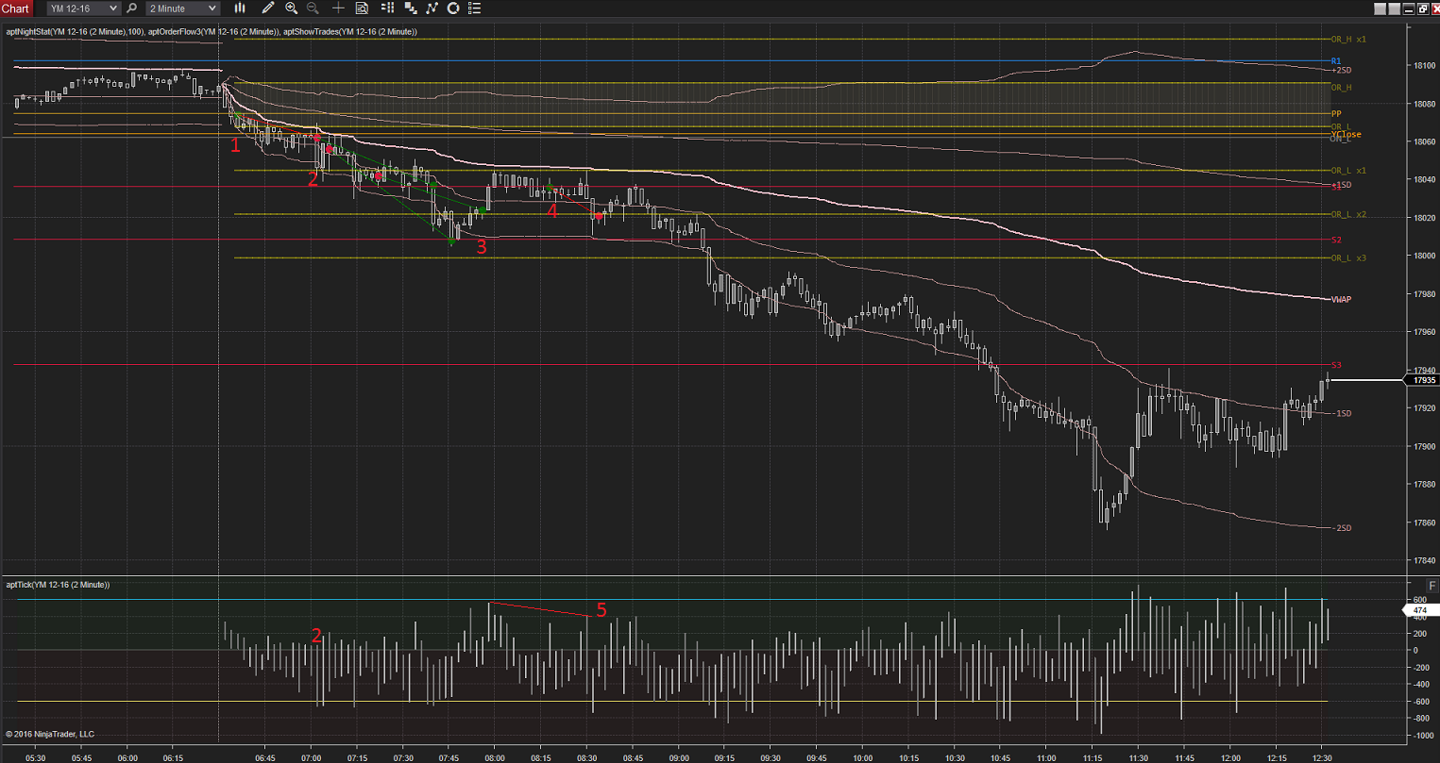Click the OR_H x1 level label
Screen dimensions: 1440x763
click(x=1348, y=40)
